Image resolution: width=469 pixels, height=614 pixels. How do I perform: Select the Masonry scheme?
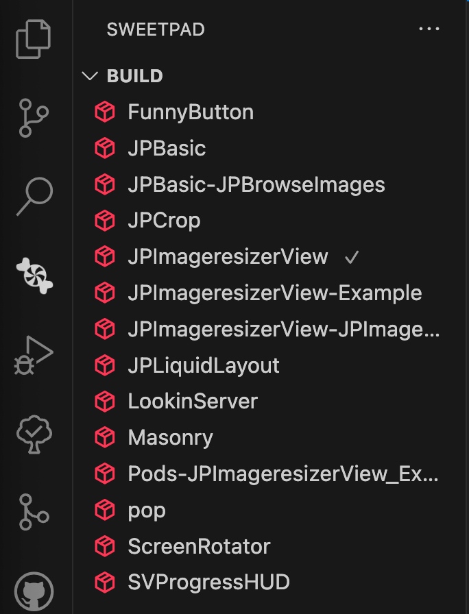point(170,438)
